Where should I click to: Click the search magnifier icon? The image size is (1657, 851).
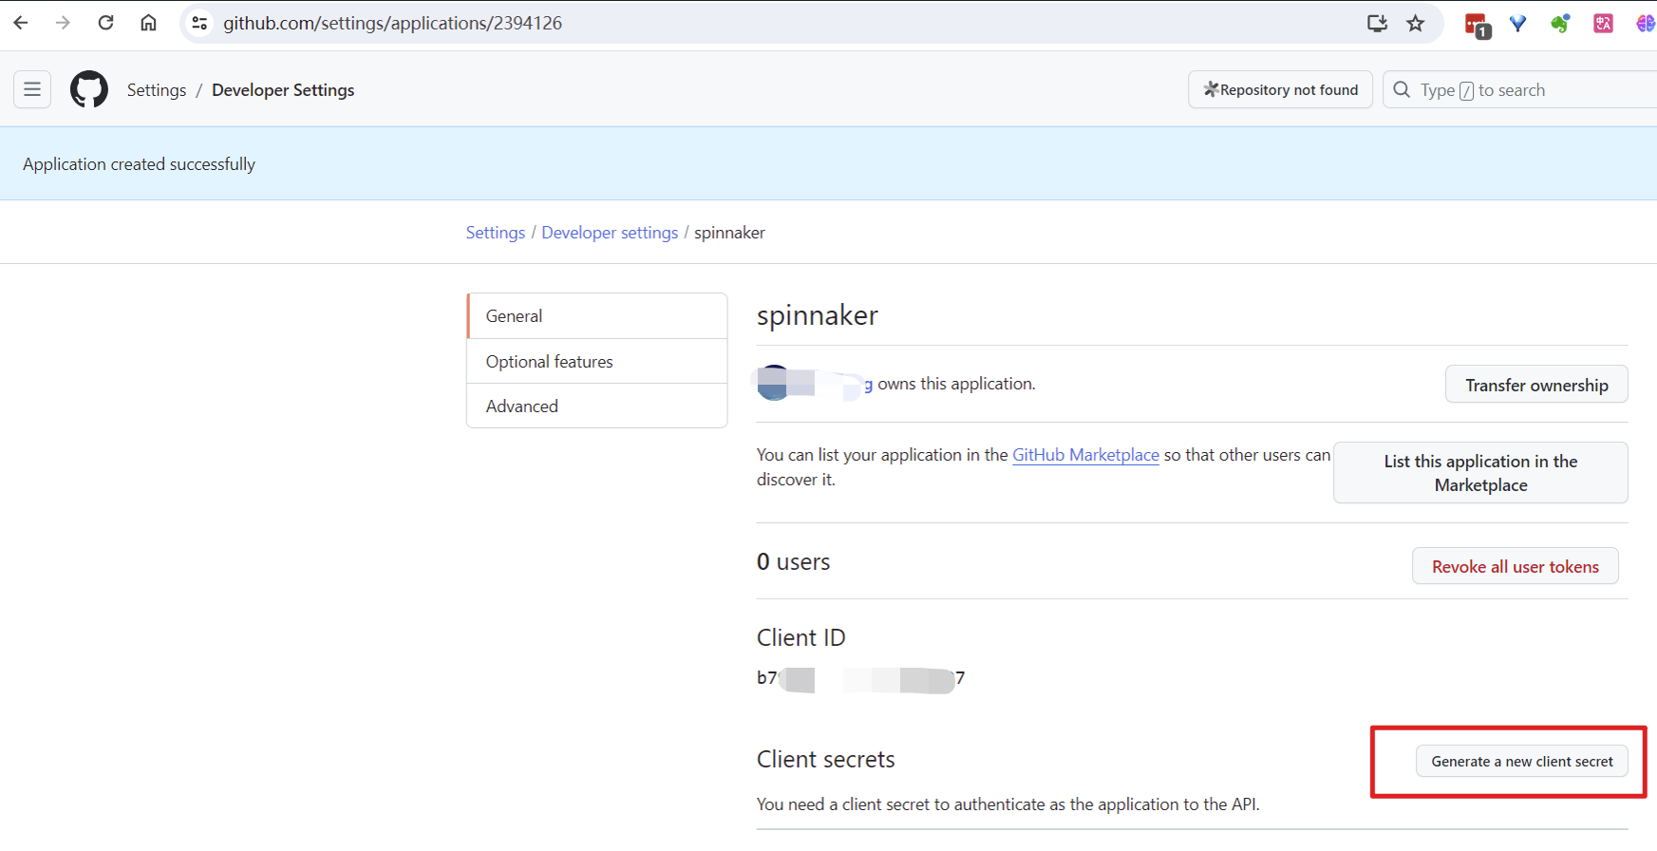coord(1402,89)
